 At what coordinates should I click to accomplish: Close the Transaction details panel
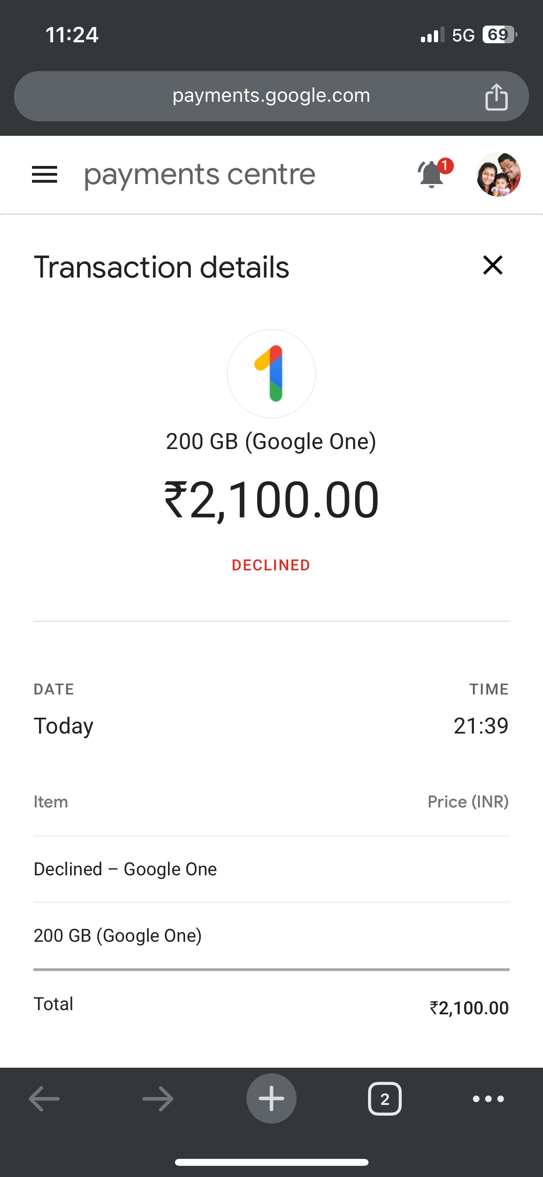[x=492, y=265]
